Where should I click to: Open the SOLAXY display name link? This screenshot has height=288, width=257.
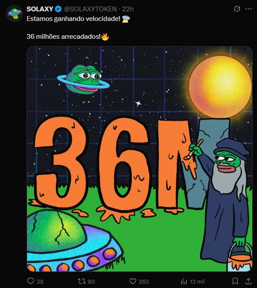click(x=40, y=9)
